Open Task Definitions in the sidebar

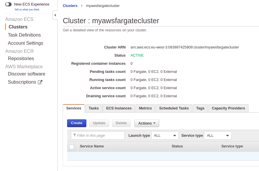pyautogui.click(x=24, y=35)
